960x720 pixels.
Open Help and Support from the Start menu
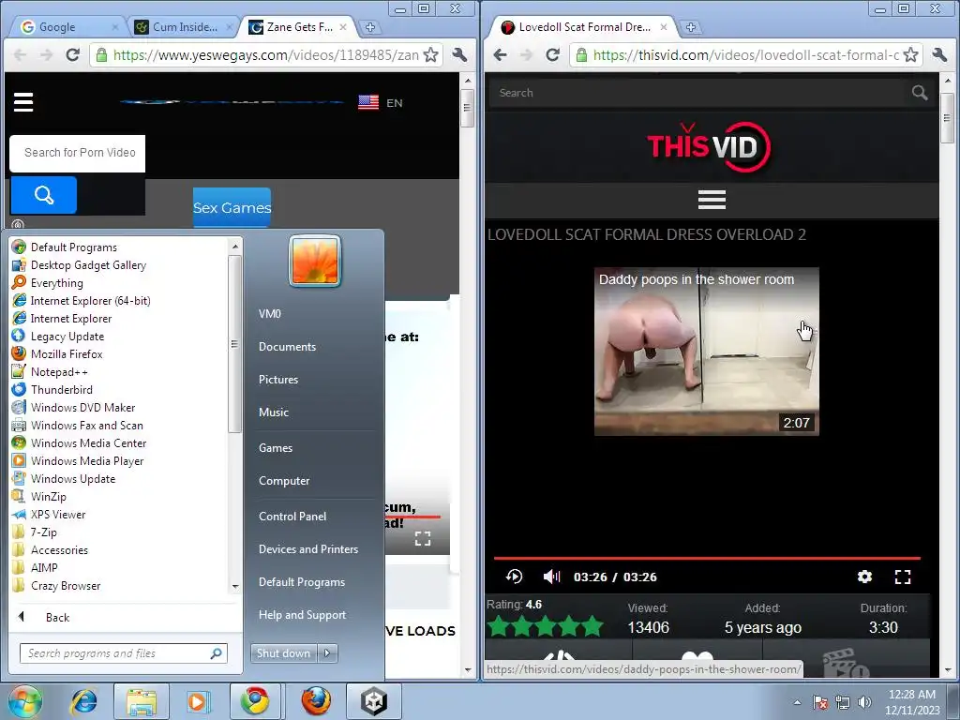tap(302, 615)
